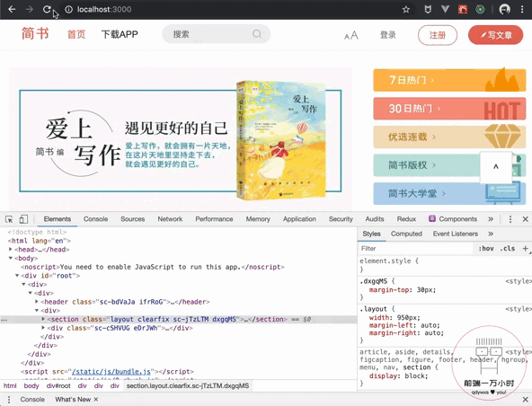532x406 pixels.
Task: Toggle the :hov element state panel
Action: [x=486, y=248]
